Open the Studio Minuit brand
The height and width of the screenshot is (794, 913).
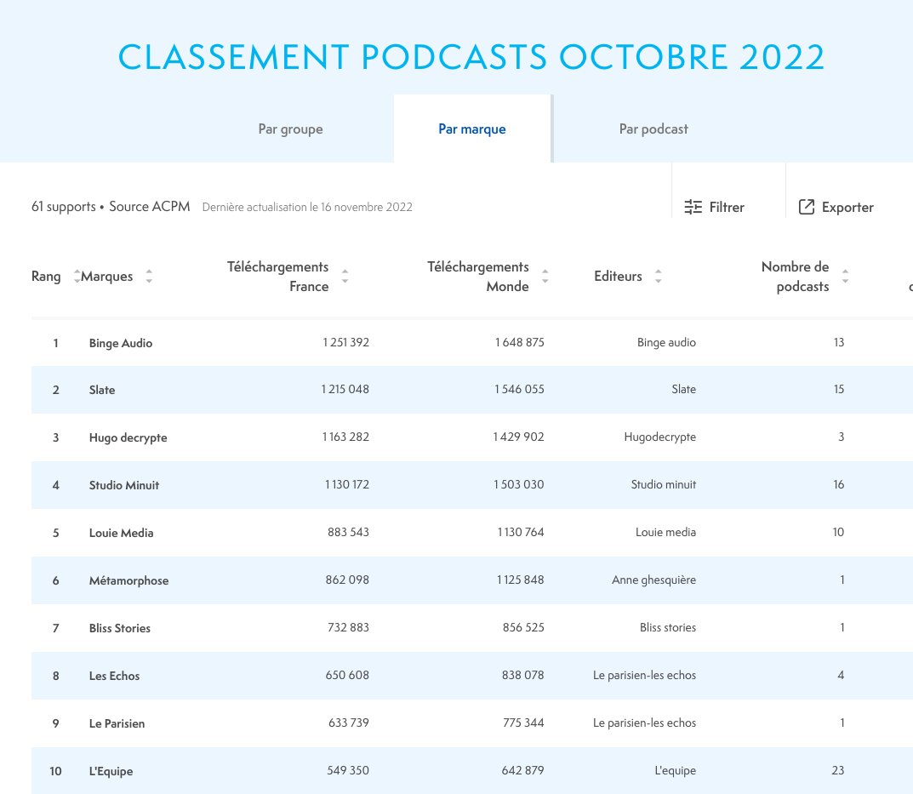[124, 485]
